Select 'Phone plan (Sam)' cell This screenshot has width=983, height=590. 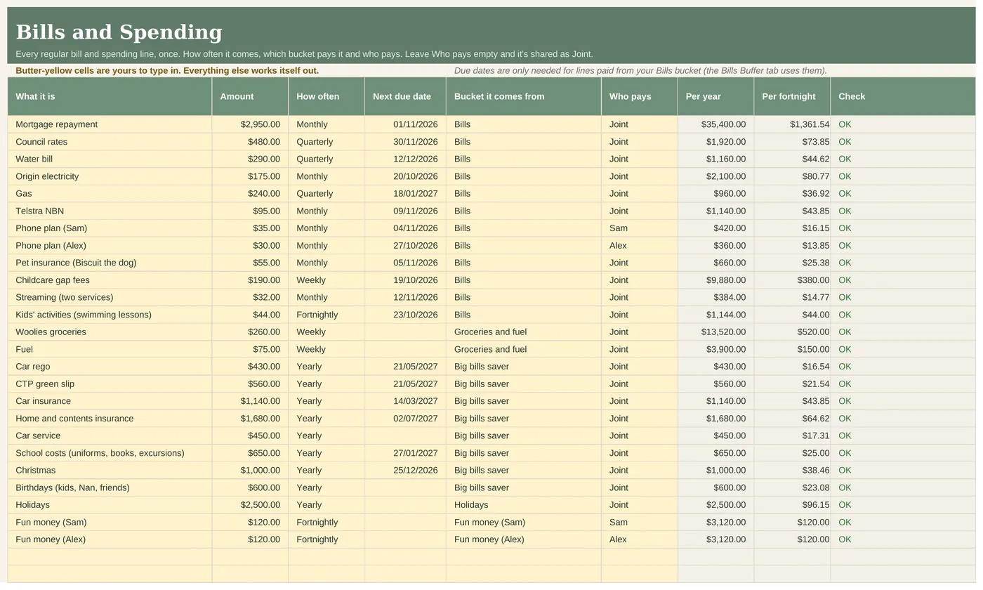click(110, 228)
